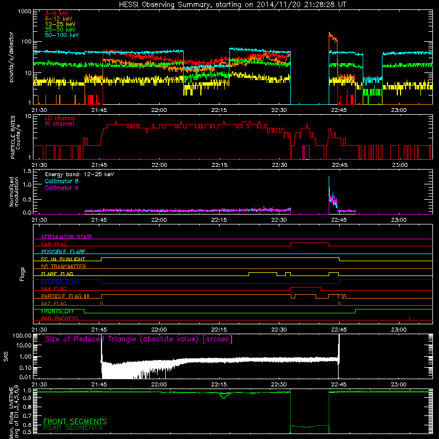Click the ATTENUATOR STATE flag label

[x=66, y=237]
